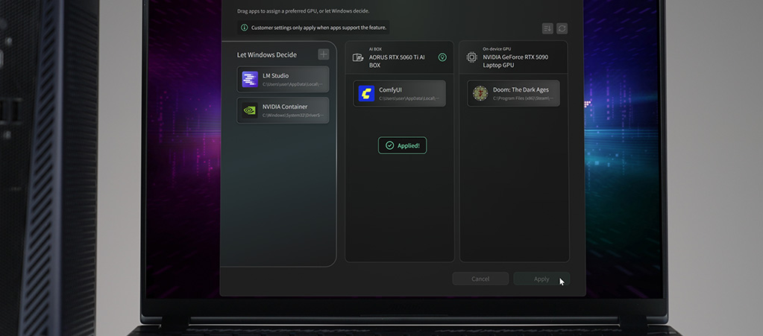Click the refresh app list icon

point(562,28)
